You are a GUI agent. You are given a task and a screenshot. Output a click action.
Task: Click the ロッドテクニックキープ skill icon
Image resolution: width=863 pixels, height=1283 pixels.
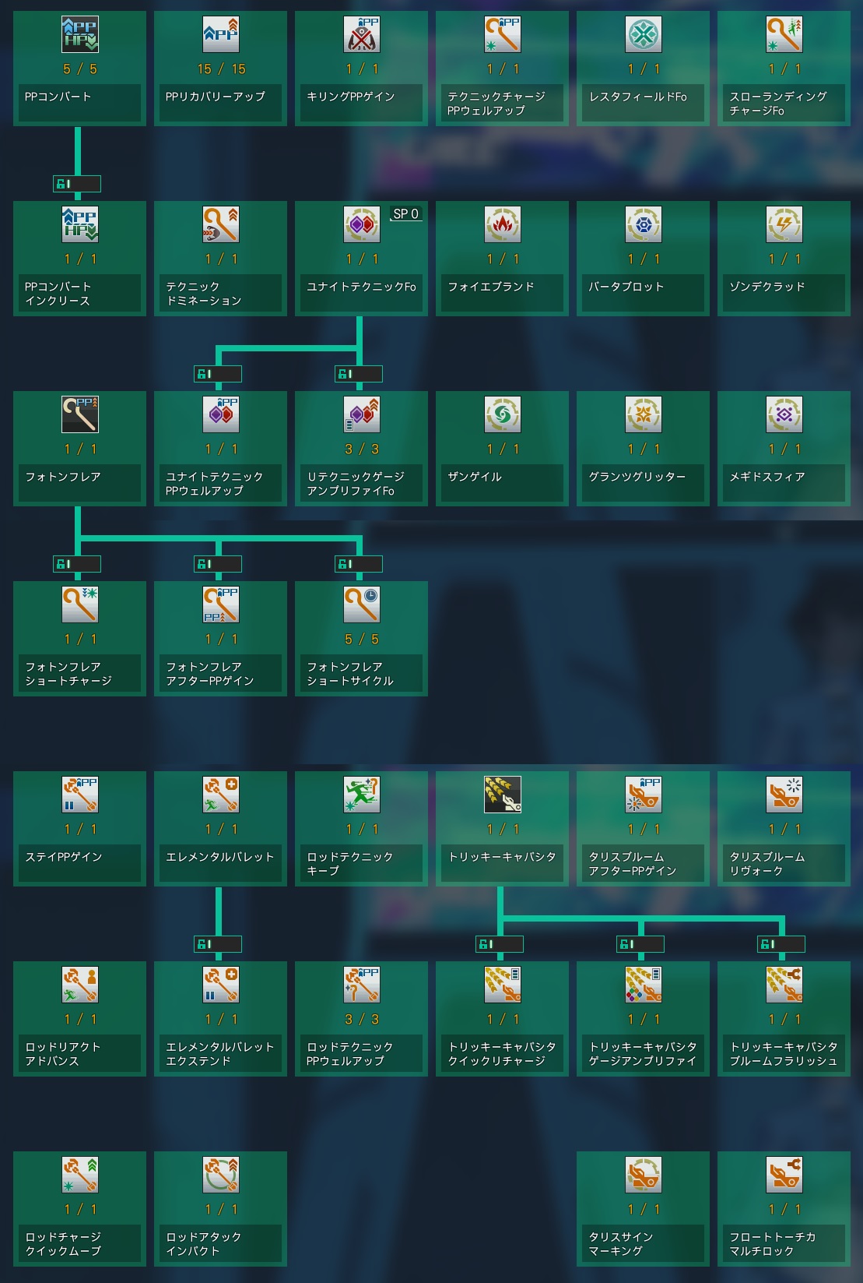point(362,795)
